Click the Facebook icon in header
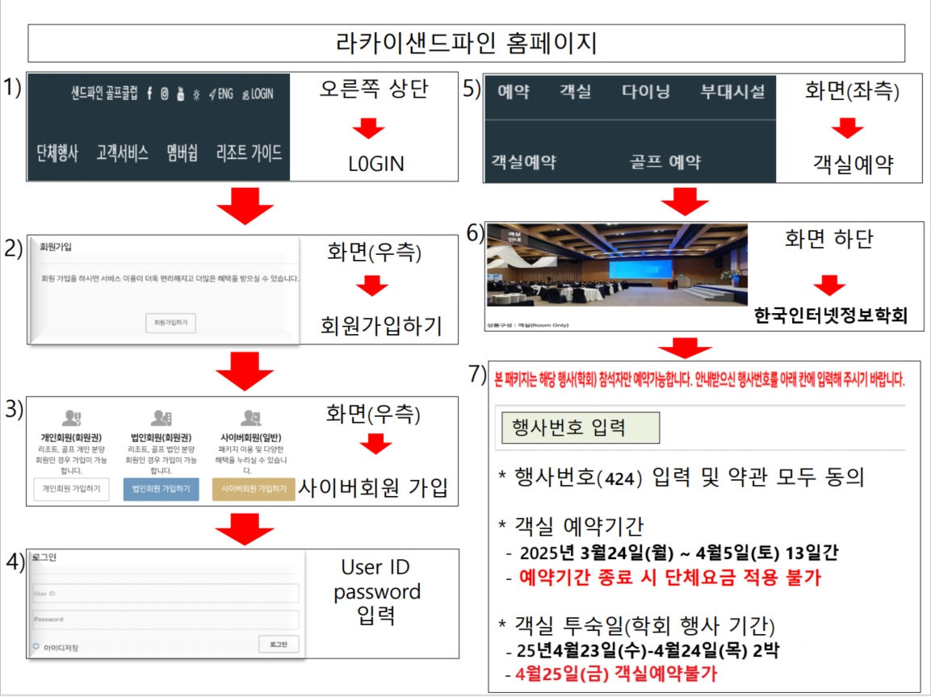This screenshot has height=697, width=931. (149, 94)
